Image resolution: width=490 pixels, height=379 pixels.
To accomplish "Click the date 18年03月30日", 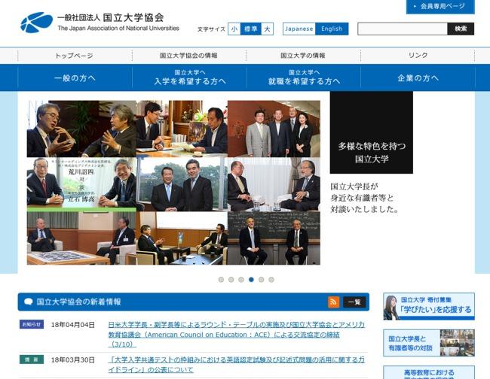I will pyautogui.click(x=73, y=359).
